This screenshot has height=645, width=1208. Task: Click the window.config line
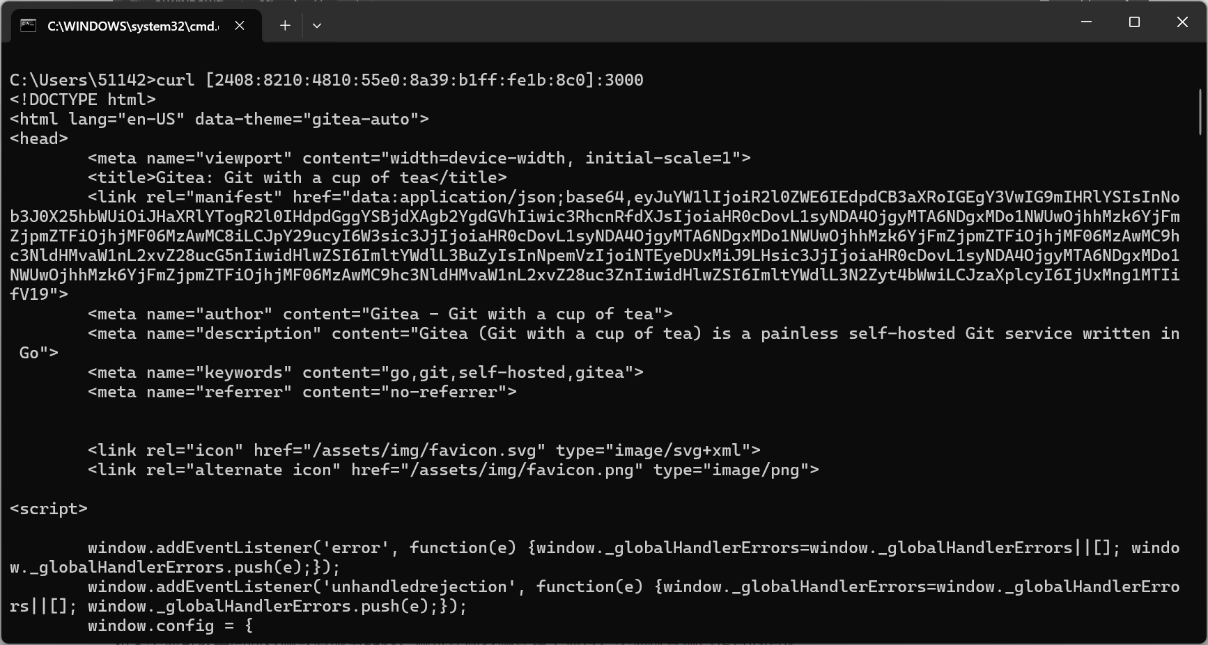click(x=170, y=626)
